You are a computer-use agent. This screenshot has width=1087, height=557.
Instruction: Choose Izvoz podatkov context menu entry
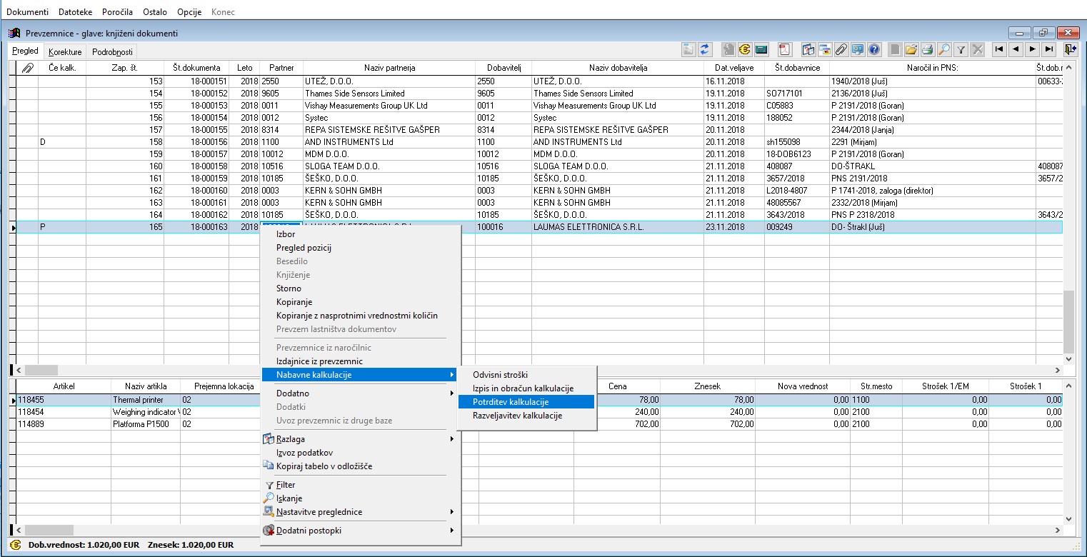pyautogui.click(x=359, y=453)
